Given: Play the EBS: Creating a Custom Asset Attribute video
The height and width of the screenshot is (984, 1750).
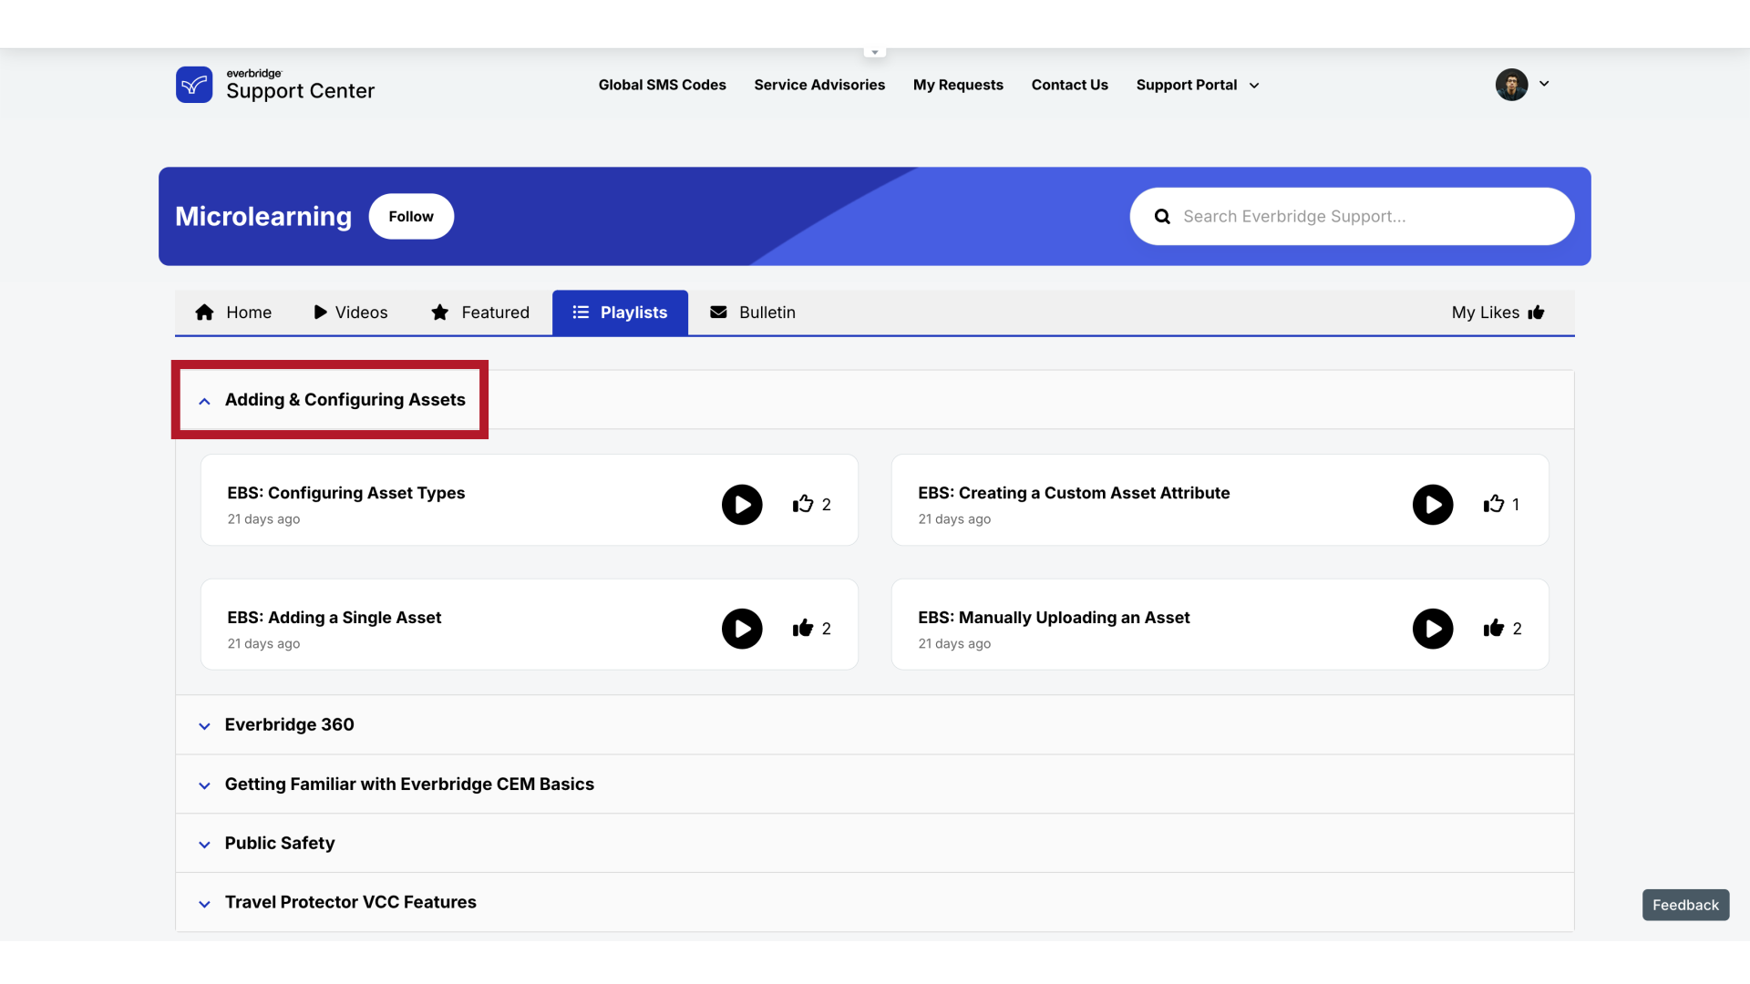Looking at the screenshot, I should coord(1433,505).
